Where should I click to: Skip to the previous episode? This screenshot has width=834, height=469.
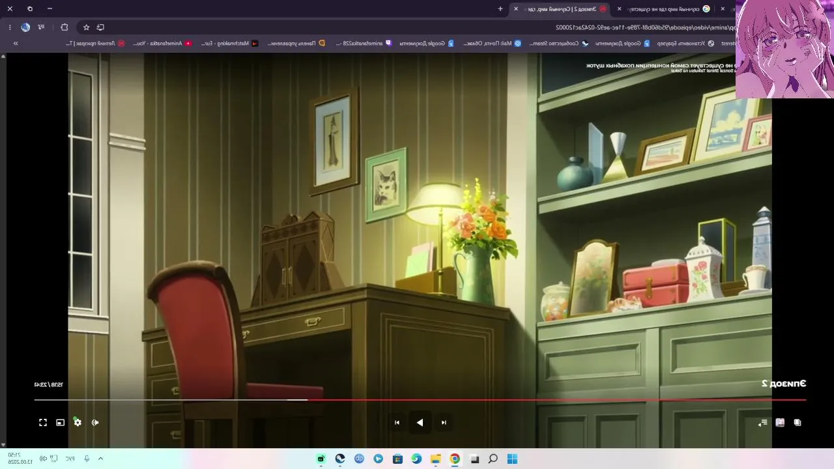click(444, 423)
